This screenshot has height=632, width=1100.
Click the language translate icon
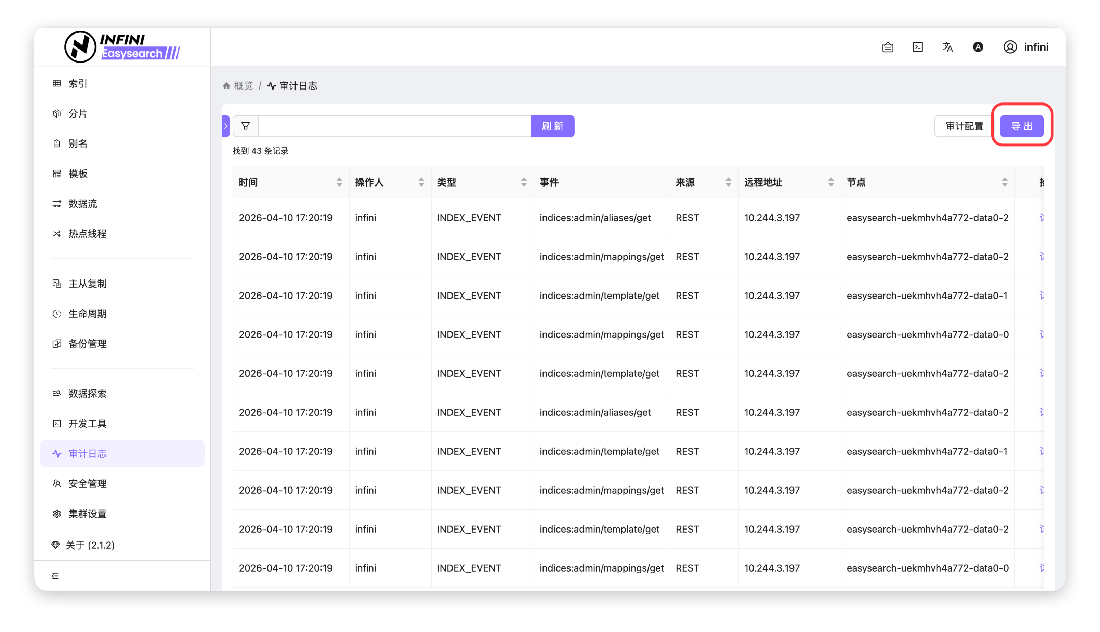tap(947, 47)
